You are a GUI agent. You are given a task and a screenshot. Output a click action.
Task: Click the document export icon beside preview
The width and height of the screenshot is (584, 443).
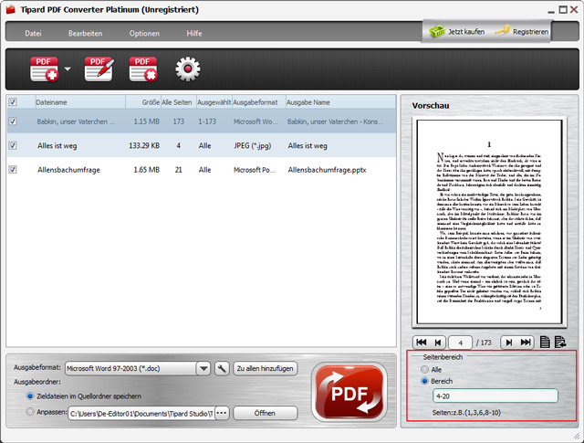tap(560, 342)
